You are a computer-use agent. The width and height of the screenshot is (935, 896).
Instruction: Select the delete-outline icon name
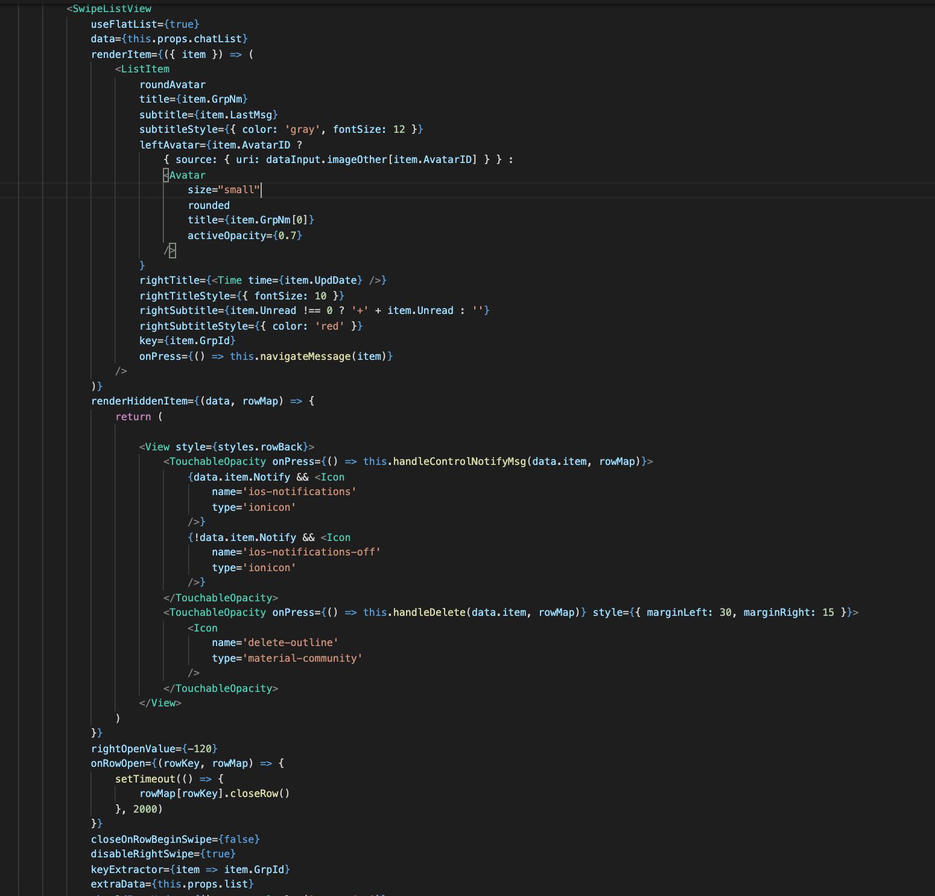point(291,642)
